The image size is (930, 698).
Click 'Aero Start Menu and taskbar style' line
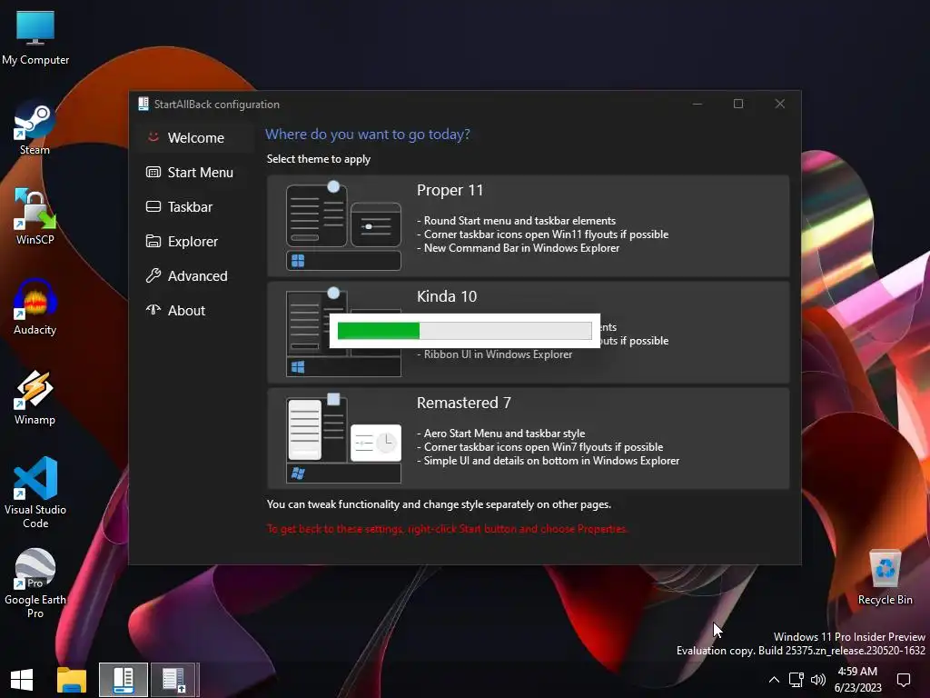501,434
